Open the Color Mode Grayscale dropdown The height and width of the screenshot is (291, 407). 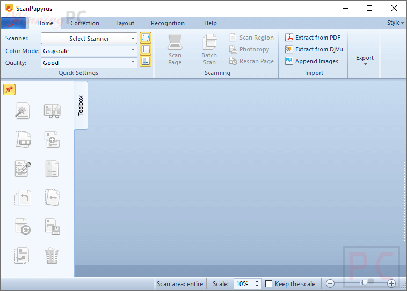tap(89, 51)
